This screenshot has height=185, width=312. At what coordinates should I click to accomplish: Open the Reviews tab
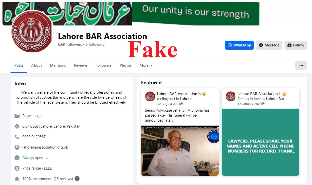pos(81,65)
